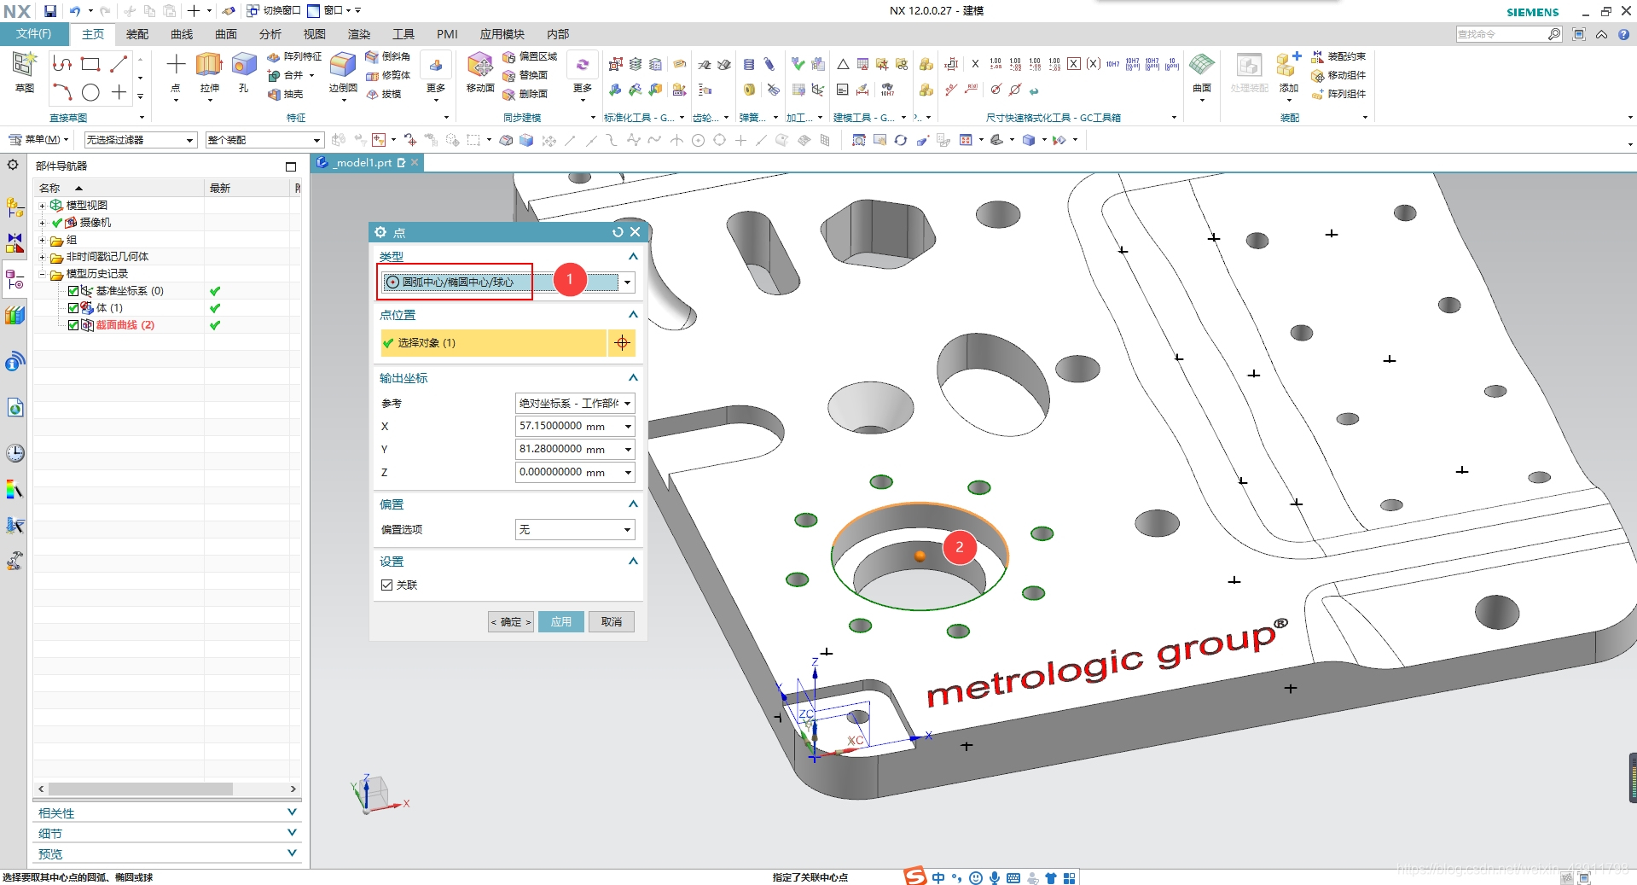Switch to the 曲线 ribbon tab
Image resolution: width=1637 pixels, height=885 pixels.
tap(182, 34)
